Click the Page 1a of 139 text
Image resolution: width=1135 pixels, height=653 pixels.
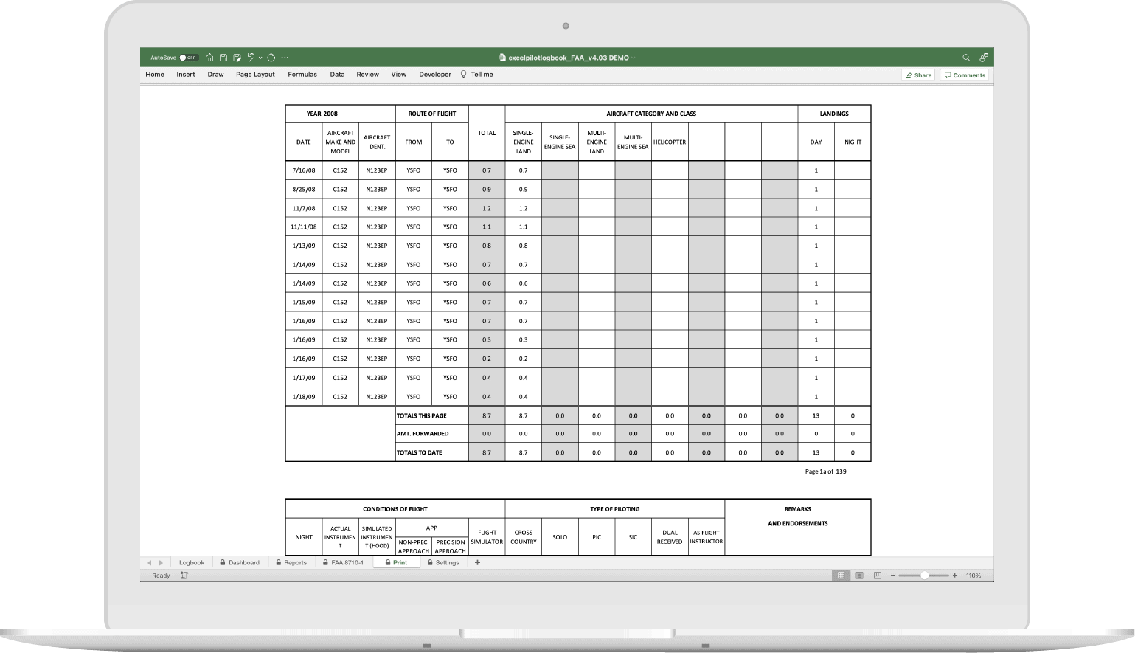[x=825, y=471]
